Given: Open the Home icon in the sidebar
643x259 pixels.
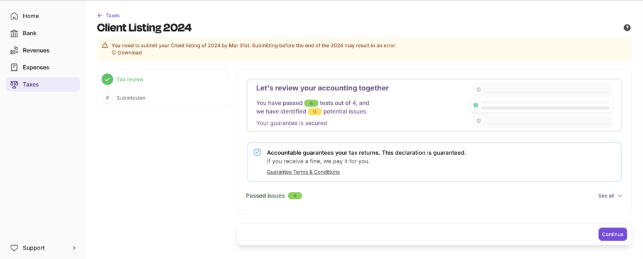Looking at the screenshot, I should point(14,16).
